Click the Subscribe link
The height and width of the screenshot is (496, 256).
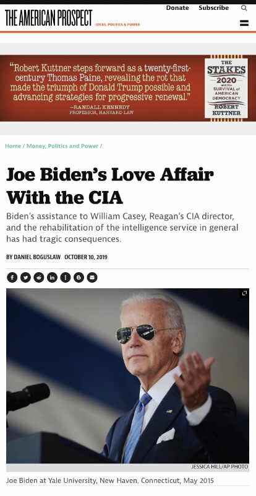[214, 8]
